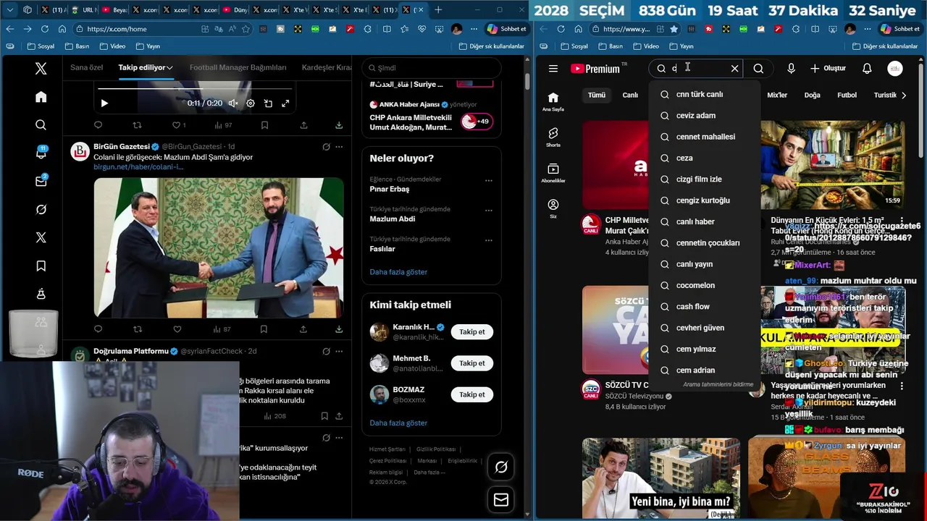Follow Karanlık H... with Takip et
Image resolution: width=927 pixels, height=521 pixels.
point(472,332)
